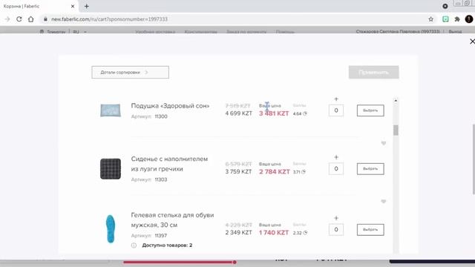Open the browser home page icon
Screen dimensions: 475x267
(x=31, y=19)
